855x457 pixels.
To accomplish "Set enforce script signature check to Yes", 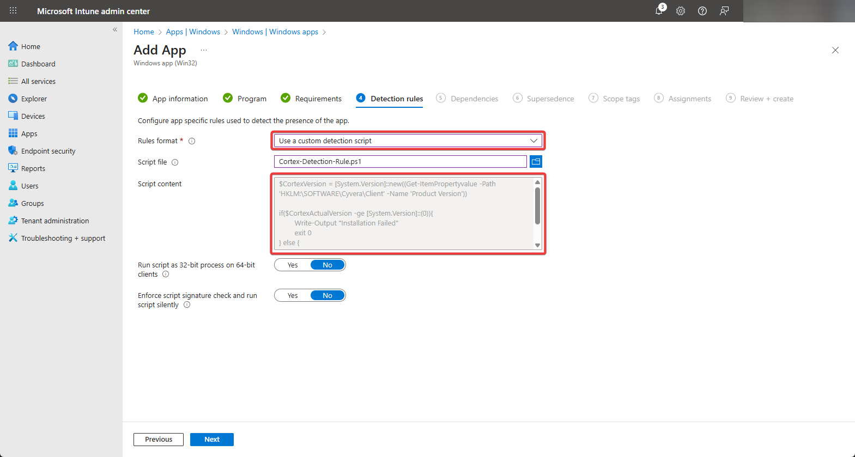I will [293, 296].
